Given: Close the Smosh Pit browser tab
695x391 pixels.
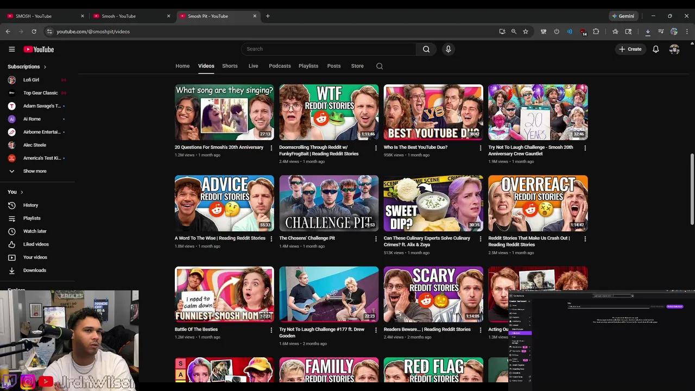Looking at the screenshot, I should pyautogui.click(x=255, y=16).
